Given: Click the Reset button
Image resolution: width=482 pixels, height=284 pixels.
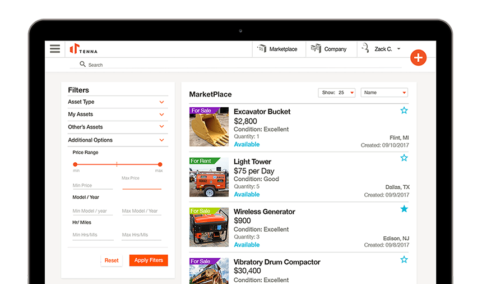Looking at the screenshot, I should click(x=112, y=260).
